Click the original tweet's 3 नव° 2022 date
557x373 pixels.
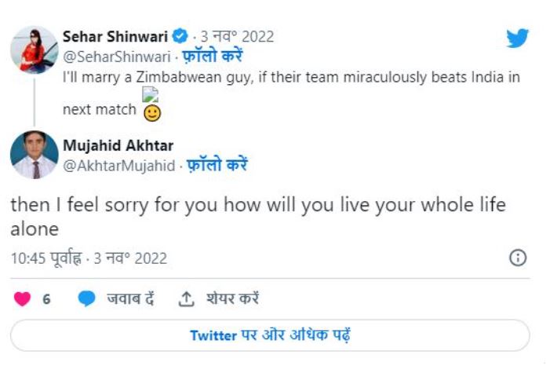[238, 37]
